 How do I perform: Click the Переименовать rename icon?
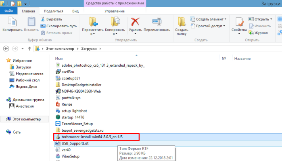coord(157,22)
